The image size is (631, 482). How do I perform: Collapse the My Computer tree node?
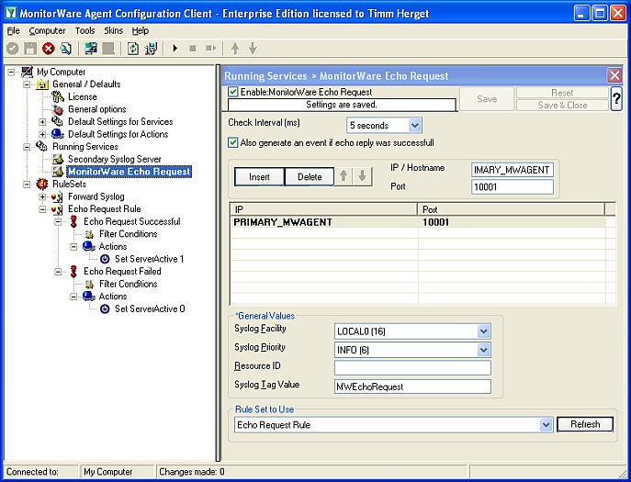(x=11, y=72)
